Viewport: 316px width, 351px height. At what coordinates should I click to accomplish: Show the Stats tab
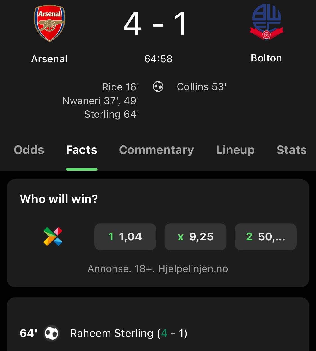coord(292,150)
